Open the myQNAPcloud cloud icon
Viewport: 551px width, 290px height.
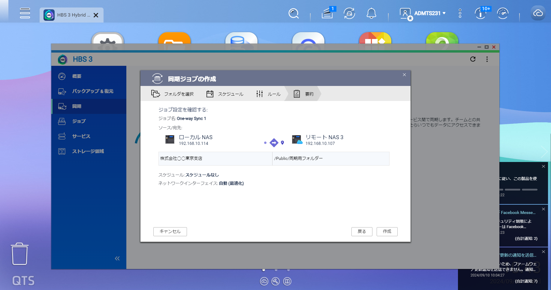538,13
